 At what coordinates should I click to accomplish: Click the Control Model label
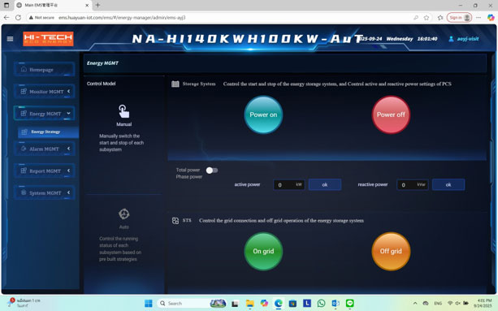101,84
